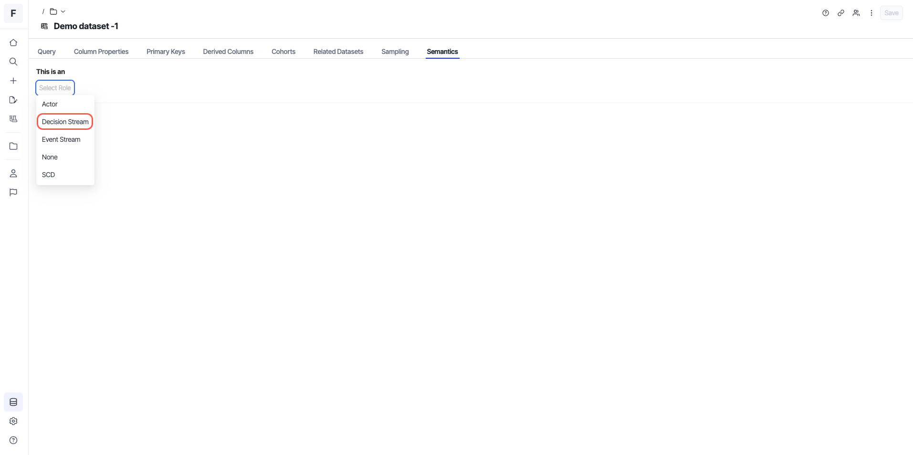This screenshot has height=455, width=913.
Task: Open the folders section in the sidebar
Action: pos(13,146)
